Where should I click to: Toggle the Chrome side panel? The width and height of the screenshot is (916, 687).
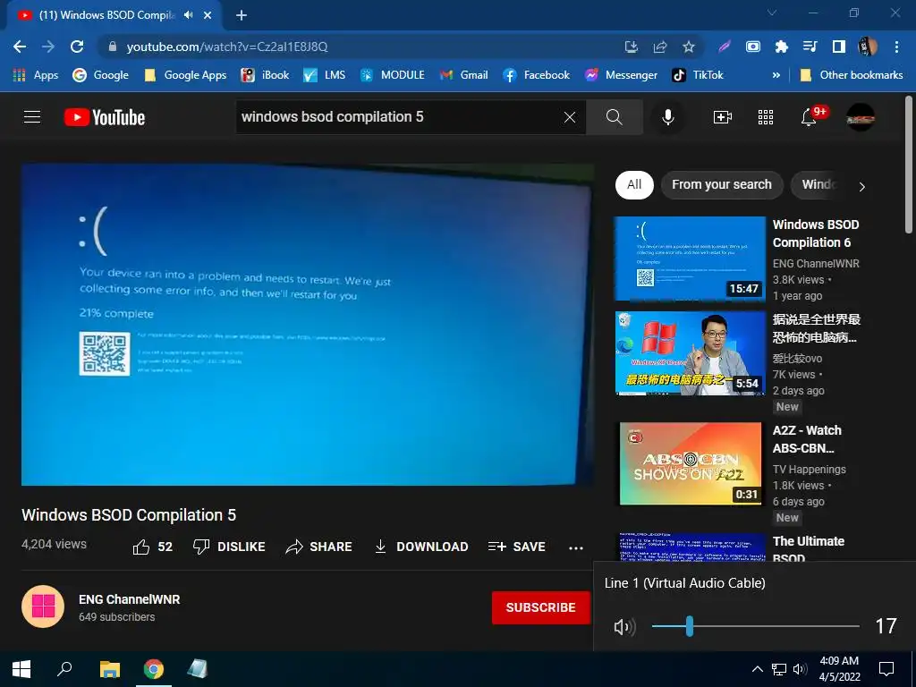click(839, 47)
